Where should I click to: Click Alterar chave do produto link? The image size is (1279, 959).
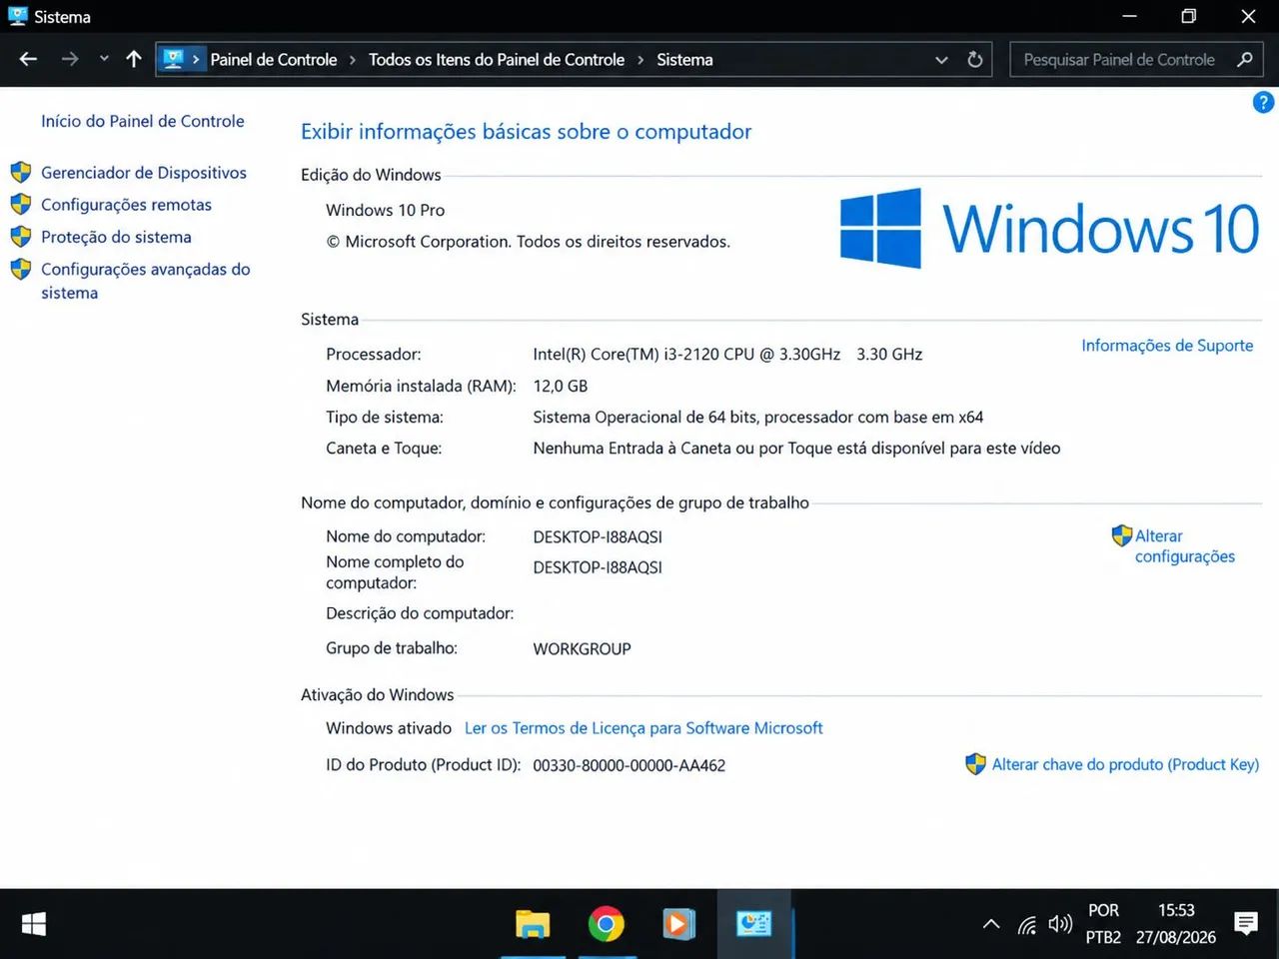pyautogui.click(x=1125, y=764)
